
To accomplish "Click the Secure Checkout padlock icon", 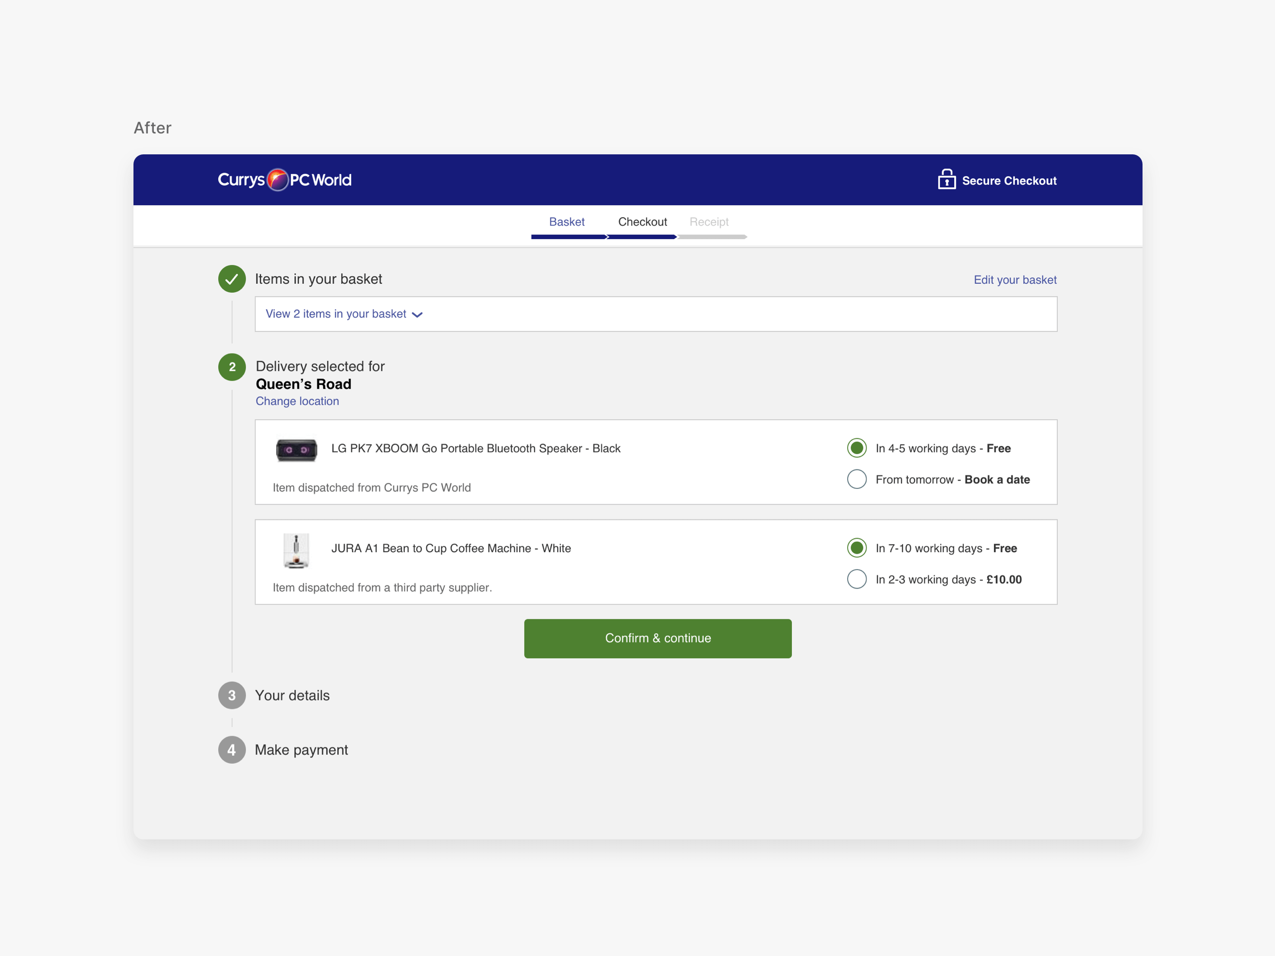I will 946,179.
